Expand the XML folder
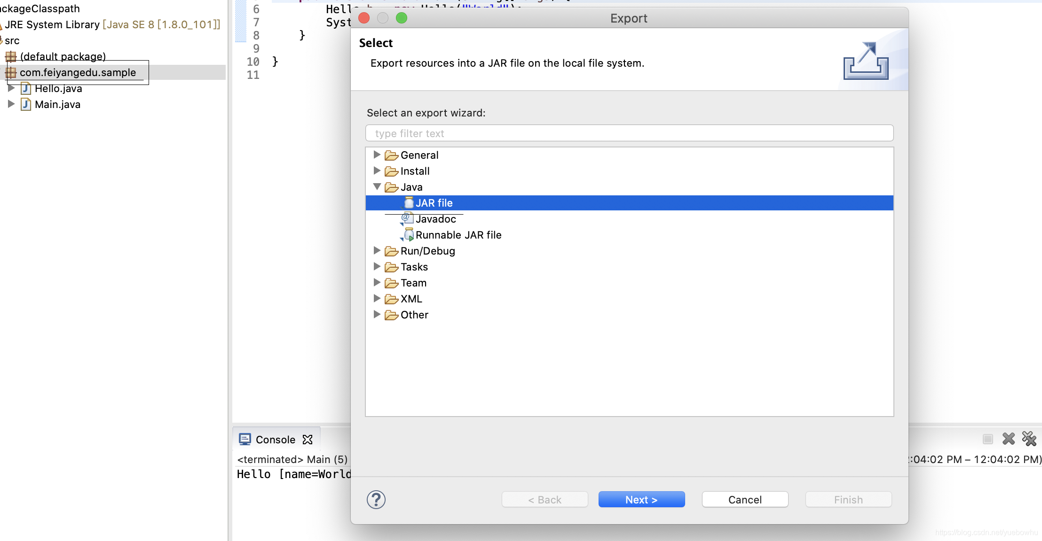 coord(377,298)
